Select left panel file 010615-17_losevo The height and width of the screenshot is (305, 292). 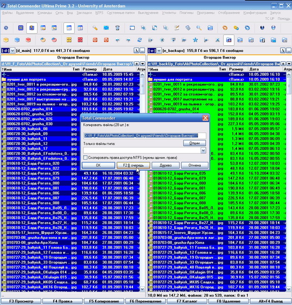pyautogui.click(x=70, y=233)
